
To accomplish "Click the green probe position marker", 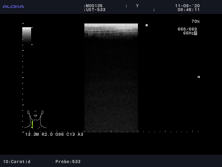I will (x=32, y=124).
